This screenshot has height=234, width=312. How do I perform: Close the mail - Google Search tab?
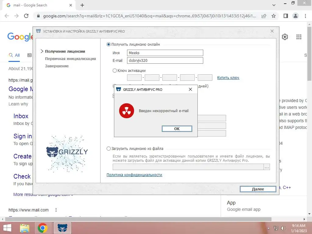pos(71,5)
